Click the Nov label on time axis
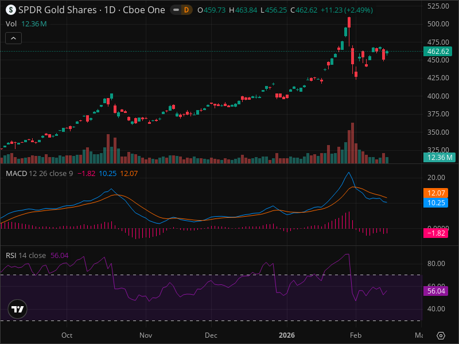The width and height of the screenshot is (459, 344). pos(146,335)
